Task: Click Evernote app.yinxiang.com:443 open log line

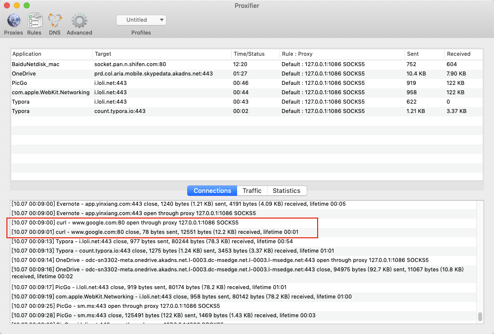Action: (x=243, y=213)
